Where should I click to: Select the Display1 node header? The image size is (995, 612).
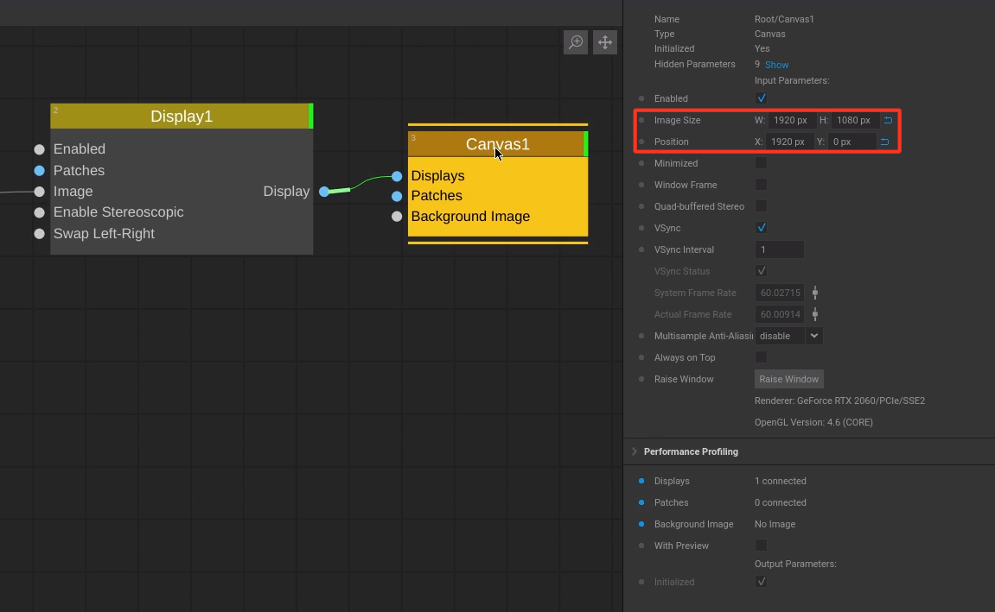(182, 116)
